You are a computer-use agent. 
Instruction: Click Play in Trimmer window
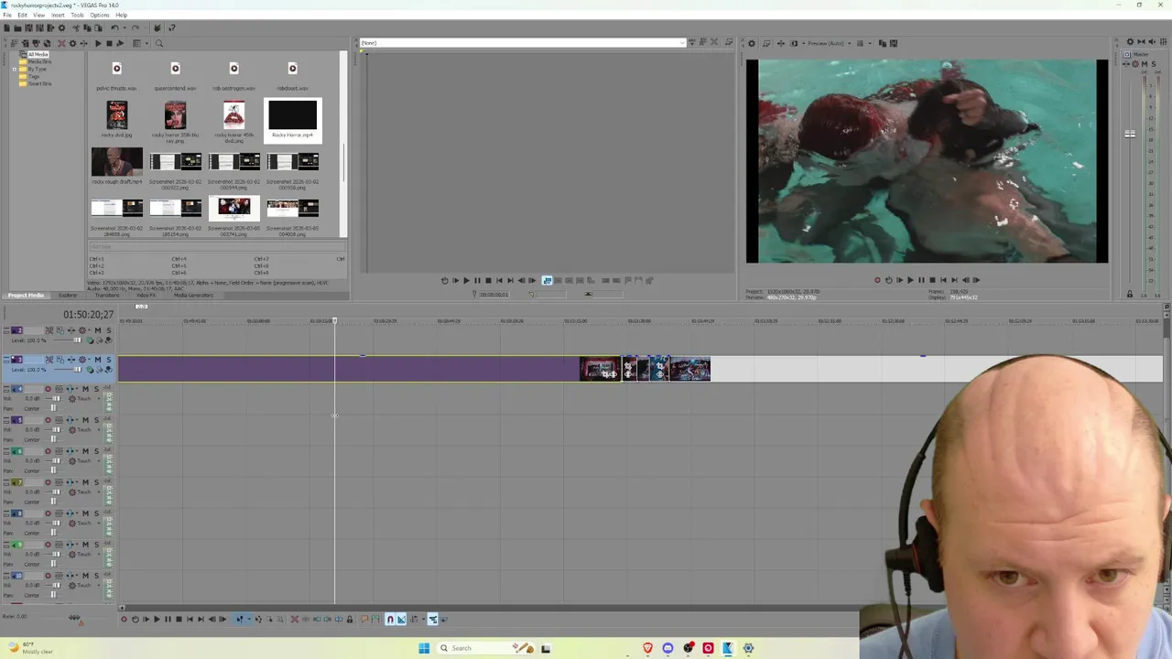point(466,280)
